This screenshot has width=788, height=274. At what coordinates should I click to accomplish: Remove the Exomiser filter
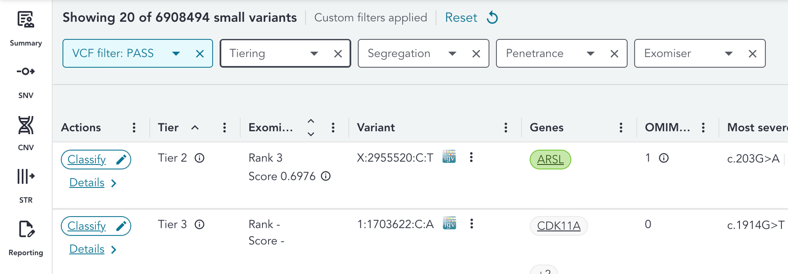coord(753,53)
